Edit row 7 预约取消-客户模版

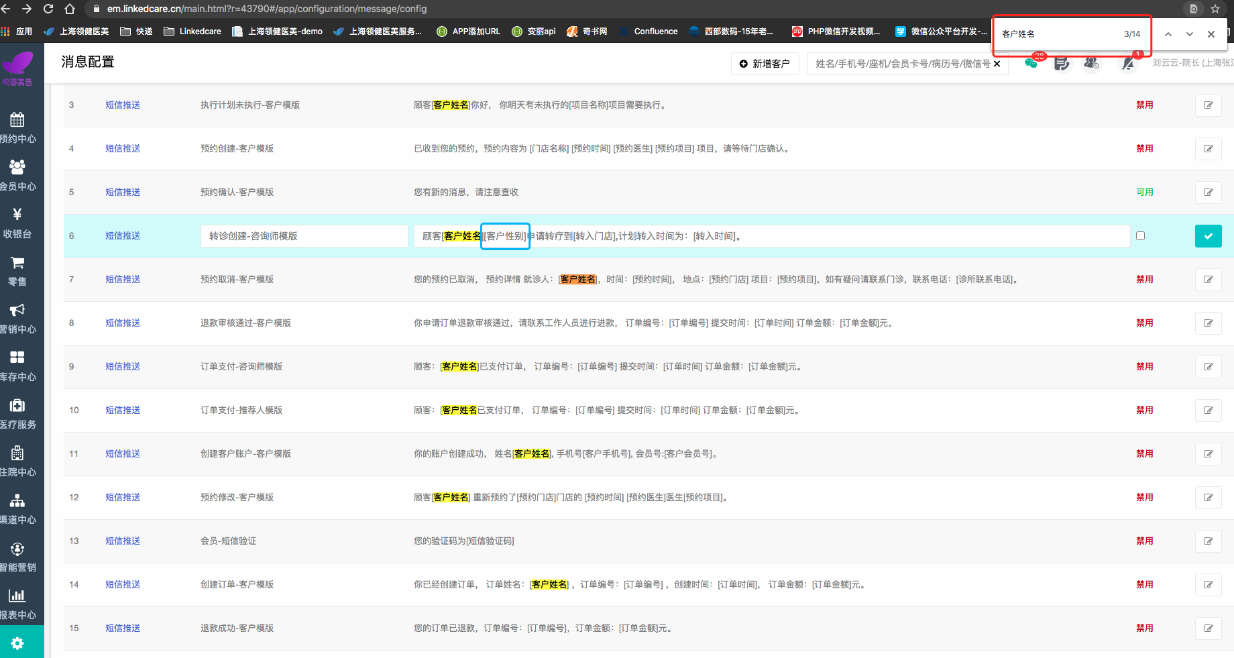[x=1208, y=280]
